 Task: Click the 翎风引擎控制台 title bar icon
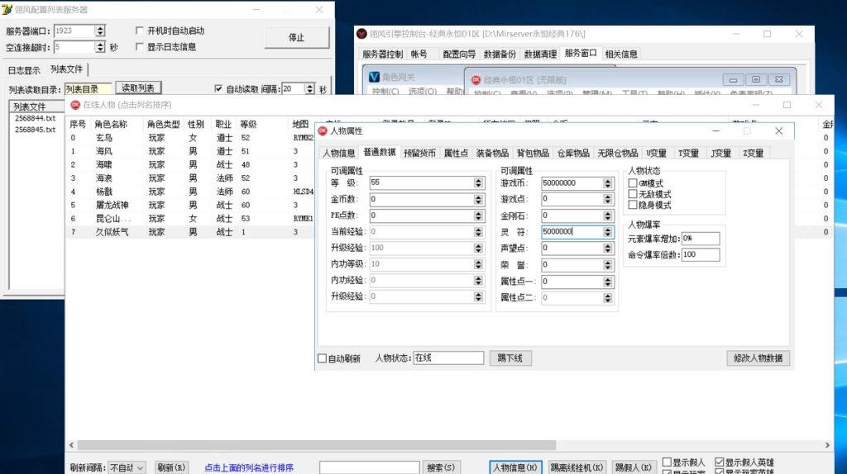pyautogui.click(x=361, y=33)
